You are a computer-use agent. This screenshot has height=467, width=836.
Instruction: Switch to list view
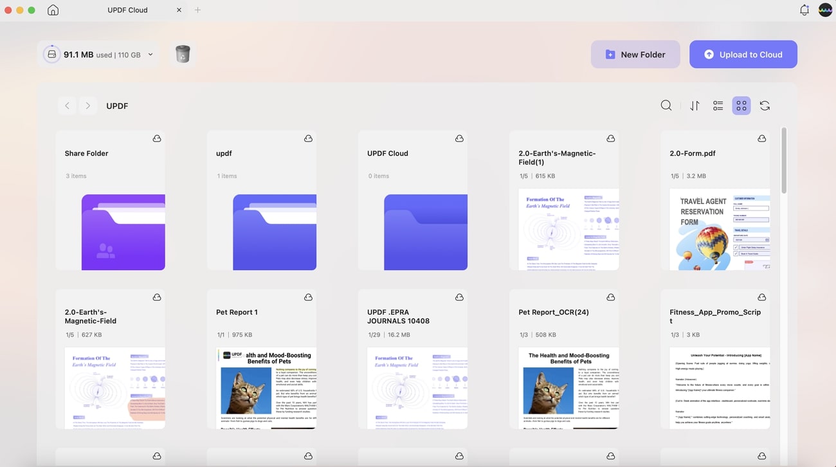point(718,106)
